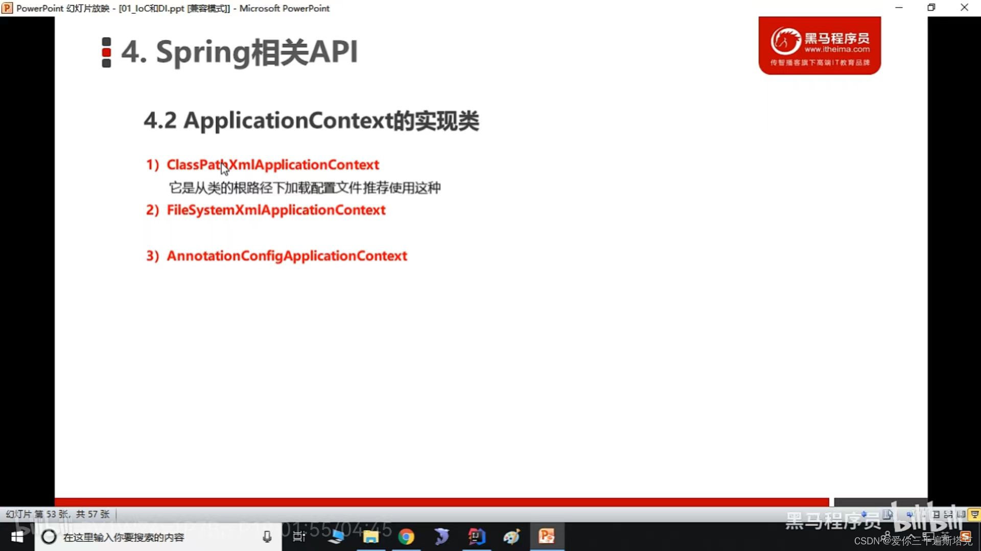Select the highlighted Slide Show view icon
Screen dimensions: 981x551
pyautogui.click(x=974, y=515)
